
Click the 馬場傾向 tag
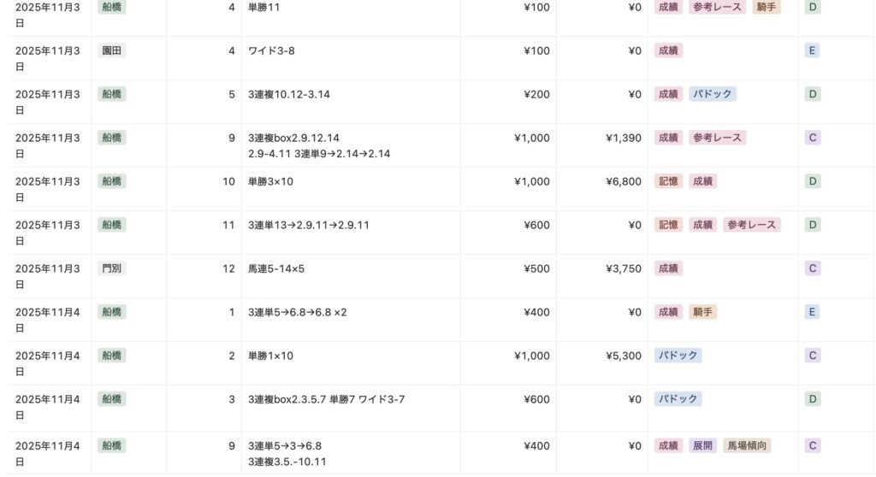point(747,445)
